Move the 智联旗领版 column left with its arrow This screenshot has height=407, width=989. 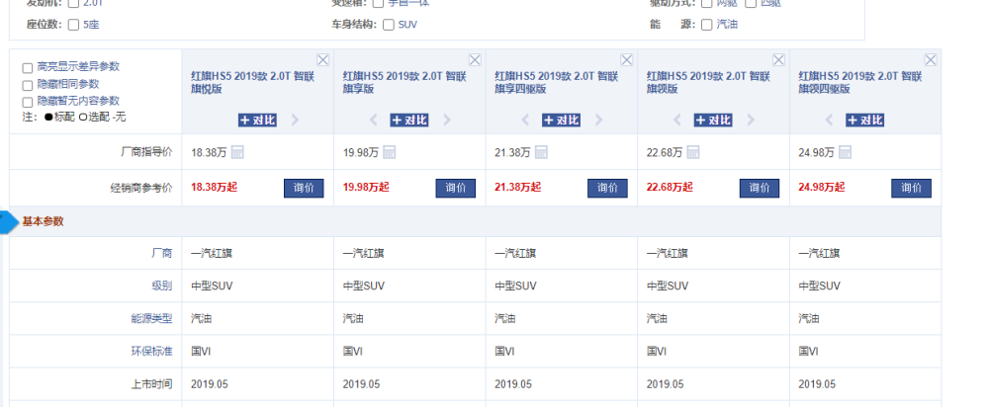click(x=677, y=120)
